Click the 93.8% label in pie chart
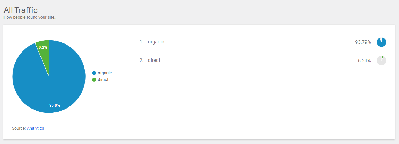The height and width of the screenshot is (144, 399). click(x=55, y=105)
